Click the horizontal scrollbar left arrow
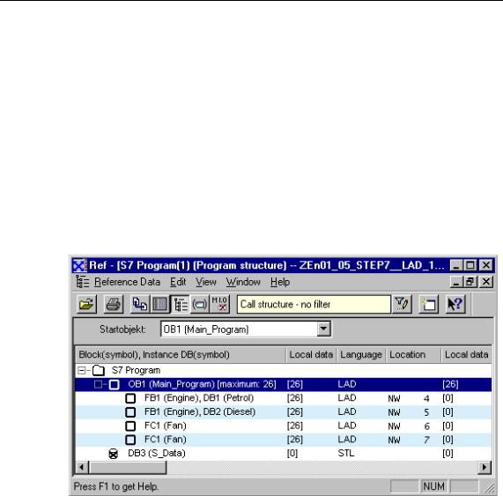This screenshot has height=496, width=503. (81, 468)
